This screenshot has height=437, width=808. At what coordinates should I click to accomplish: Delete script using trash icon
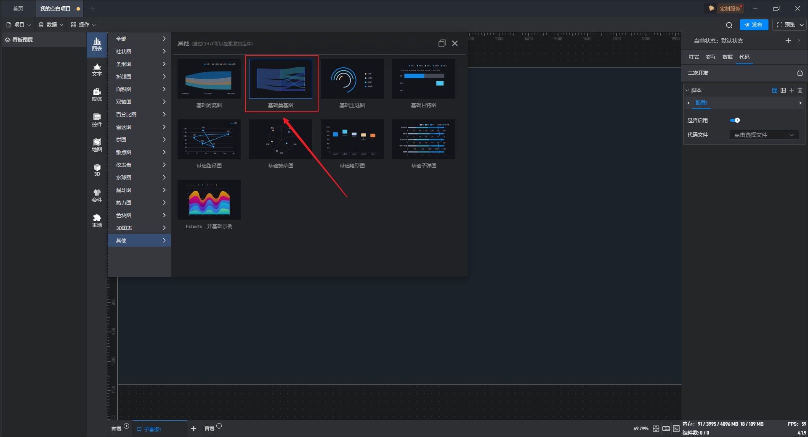click(800, 90)
